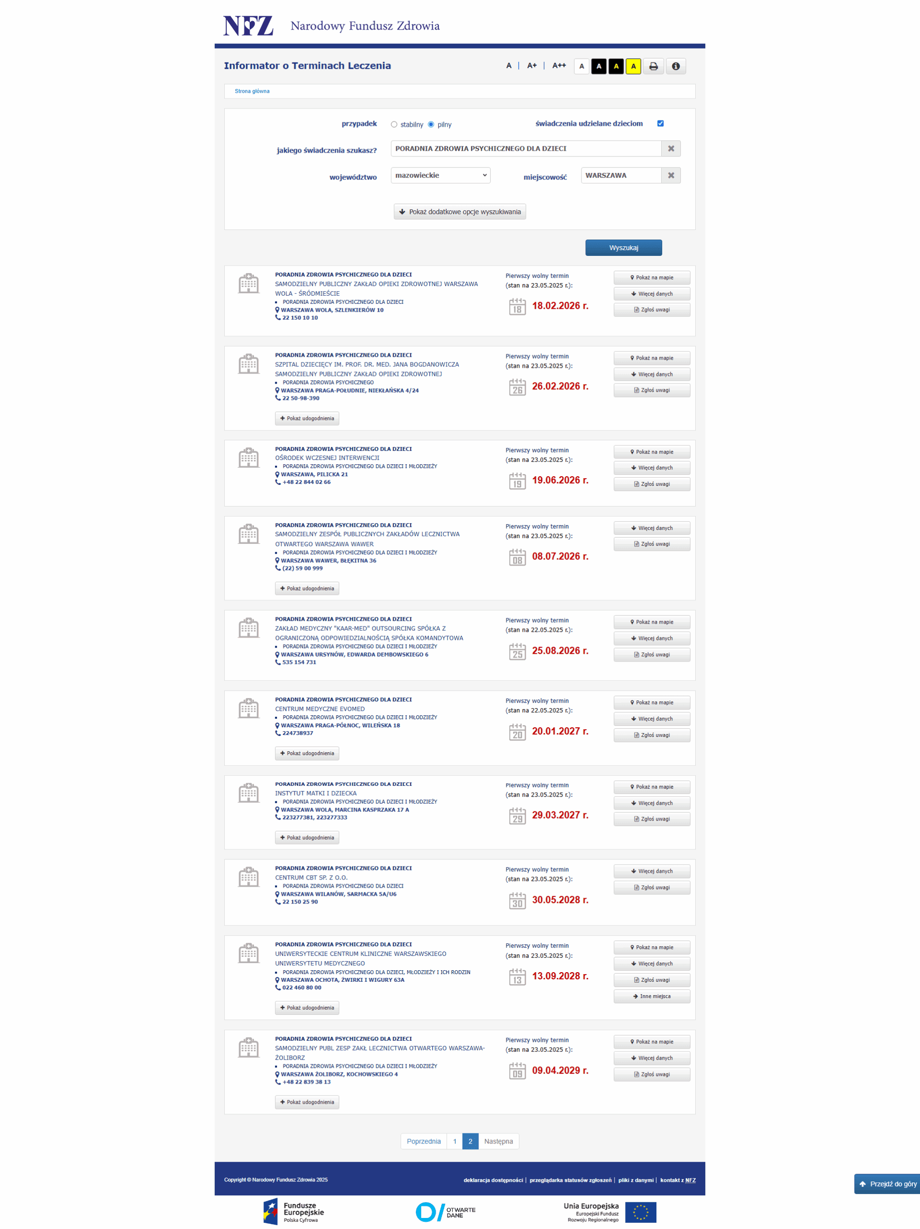Image resolution: width=920 pixels, height=1229 pixels.
Task: Open the info icon in header
Action: 676,66
